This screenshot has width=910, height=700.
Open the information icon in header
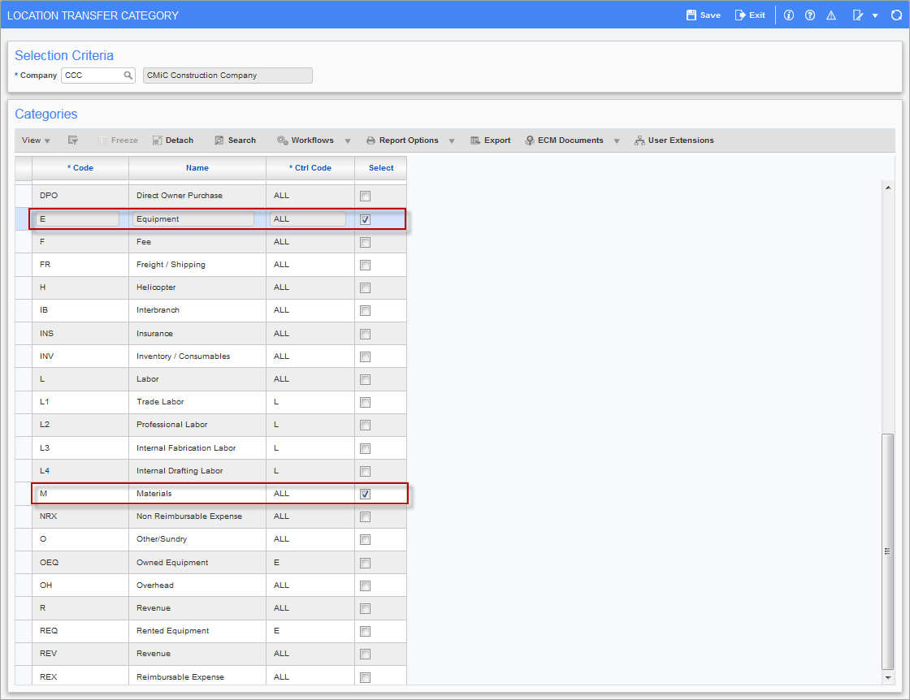789,15
